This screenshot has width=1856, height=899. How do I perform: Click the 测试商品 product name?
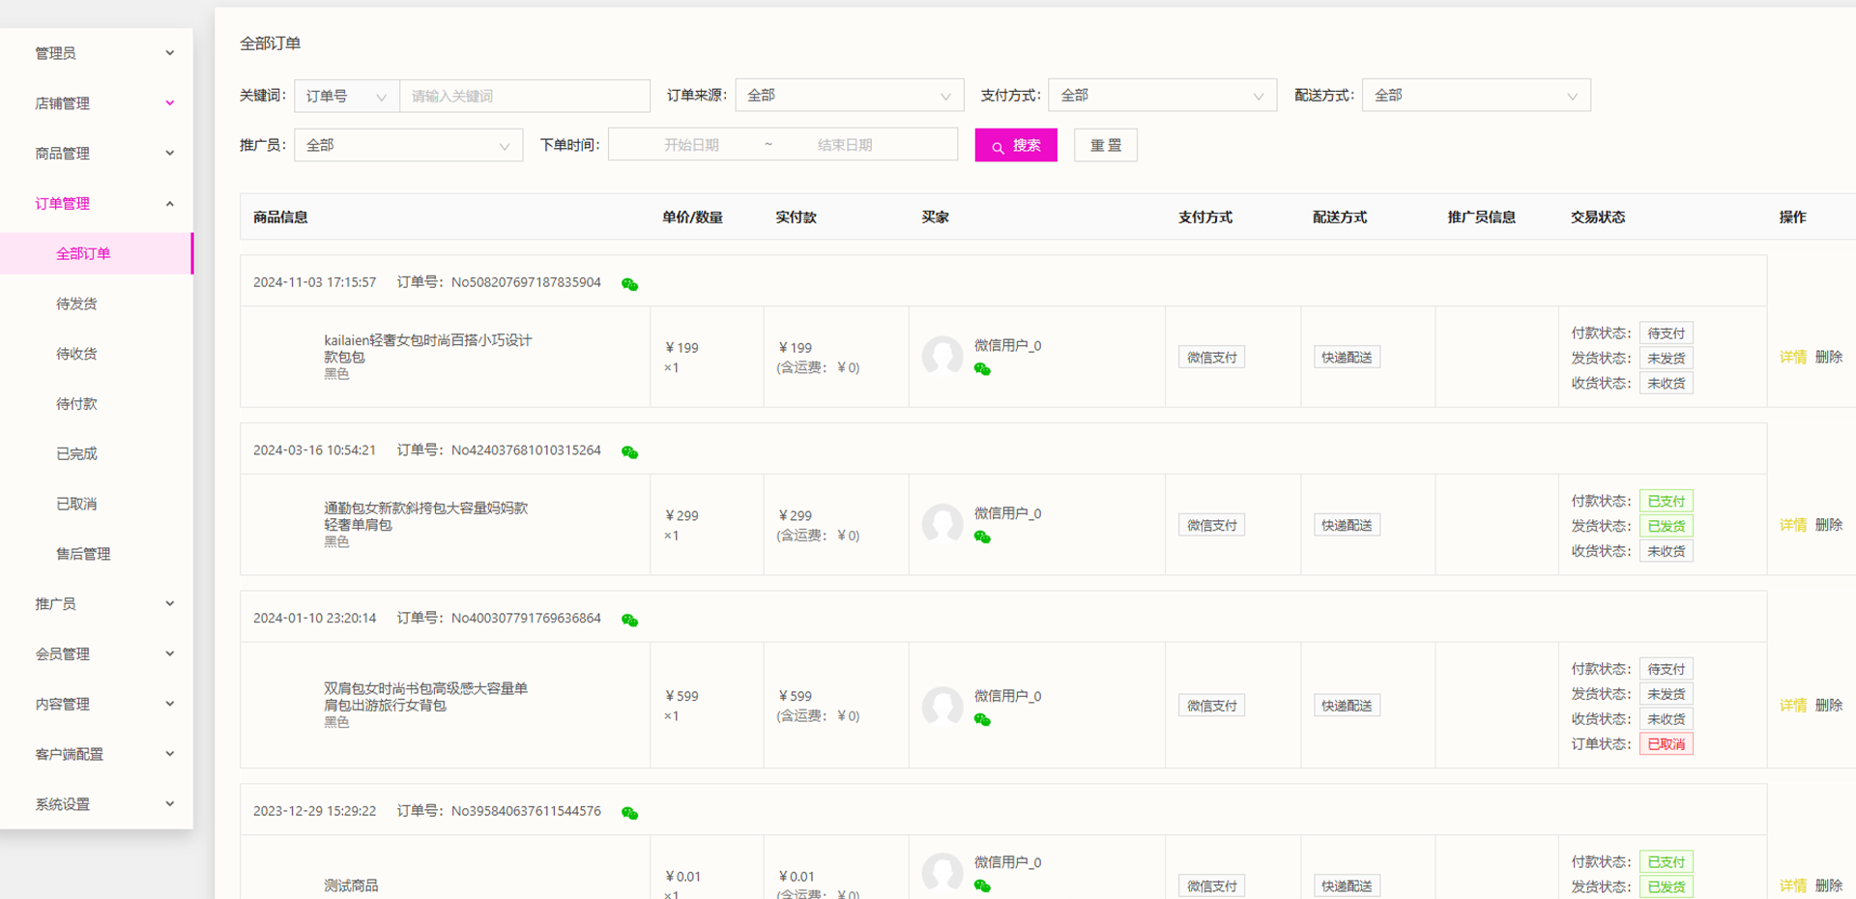click(x=351, y=885)
